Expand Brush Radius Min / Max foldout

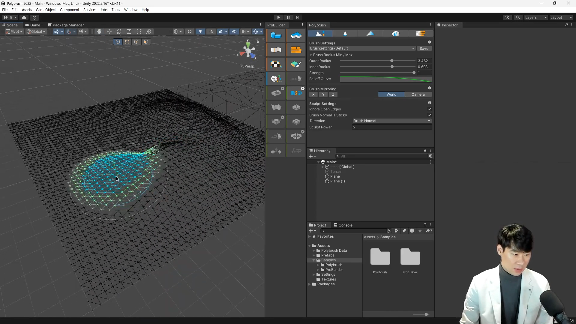click(x=311, y=55)
